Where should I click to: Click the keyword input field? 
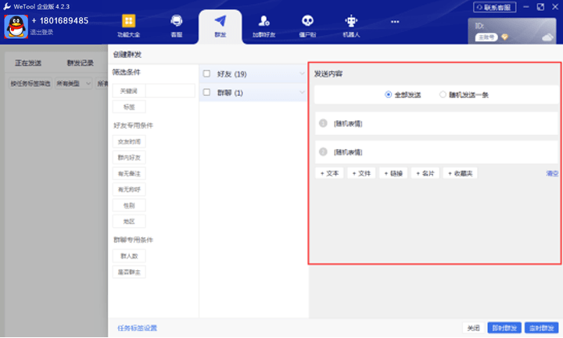point(170,91)
